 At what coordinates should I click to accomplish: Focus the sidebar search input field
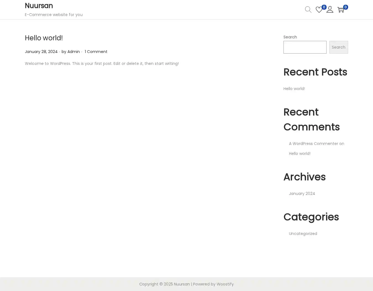[x=305, y=47]
